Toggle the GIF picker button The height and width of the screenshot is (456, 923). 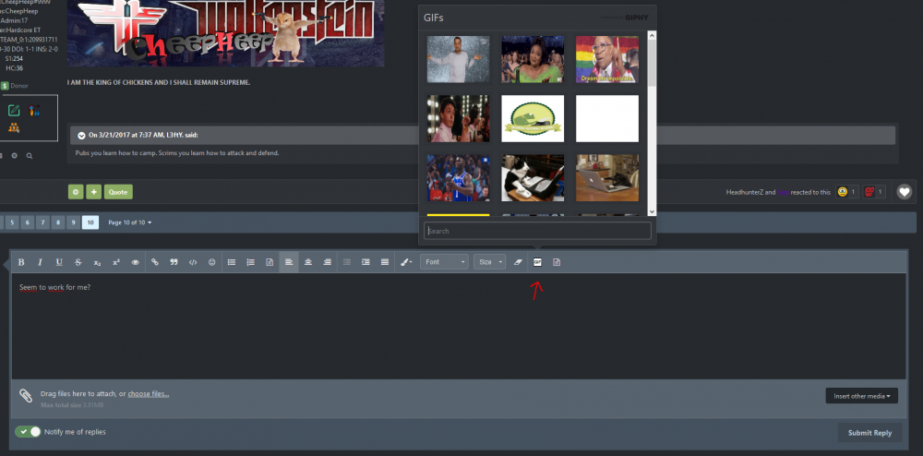click(537, 262)
